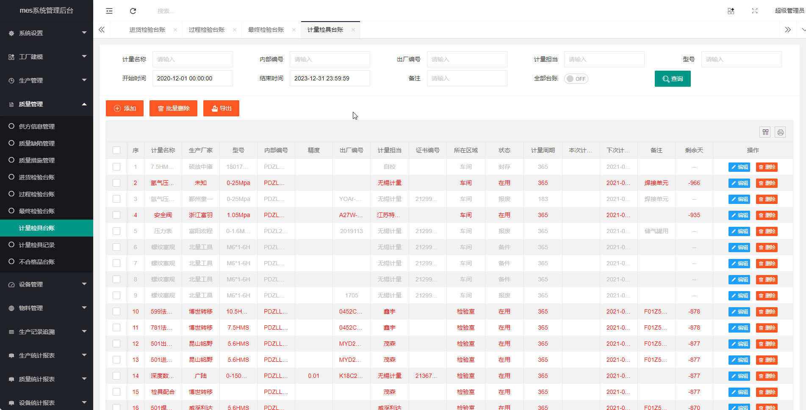Click the 备注 filter input field
Image resolution: width=806 pixels, height=410 pixels.
[467, 78]
